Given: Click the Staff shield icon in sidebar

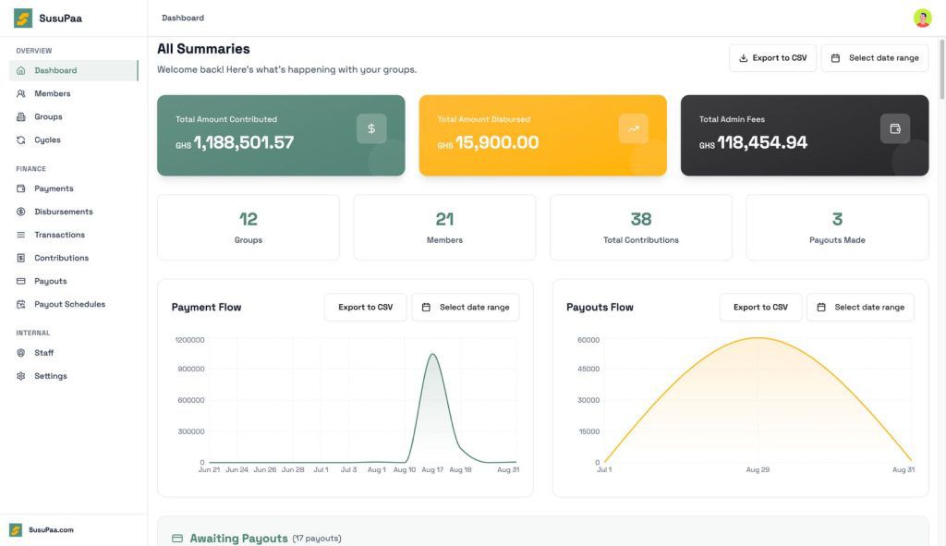Looking at the screenshot, I should tap(21, 353).
